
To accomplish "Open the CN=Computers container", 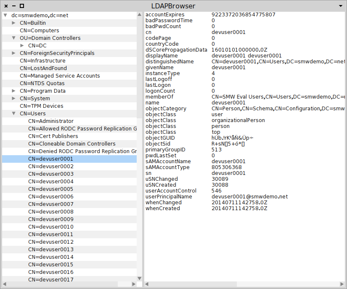I will click(39, 31).
